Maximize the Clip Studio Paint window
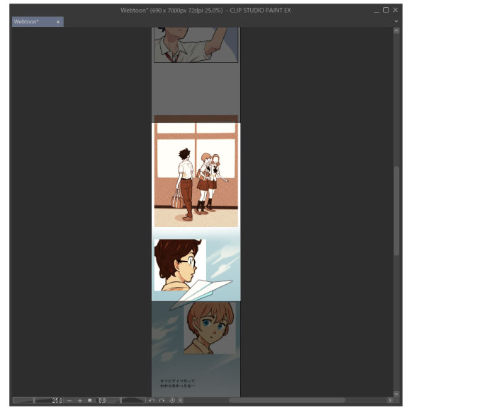491x410 pixels. pyautogui.click(x=386, y=10)
